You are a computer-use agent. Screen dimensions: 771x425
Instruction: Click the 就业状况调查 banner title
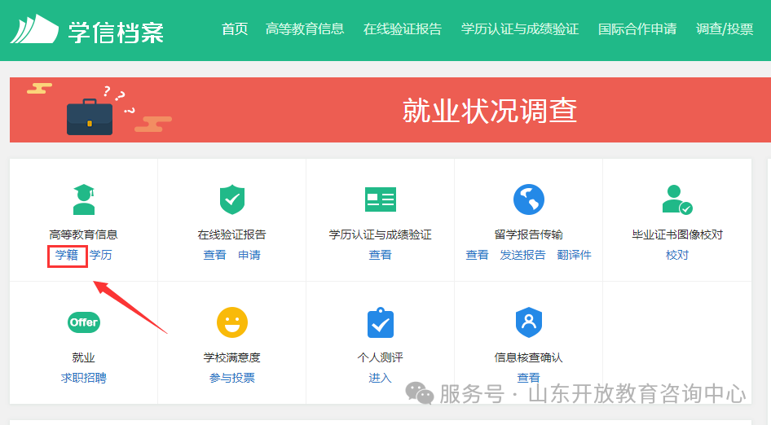(x=490, y=110)
